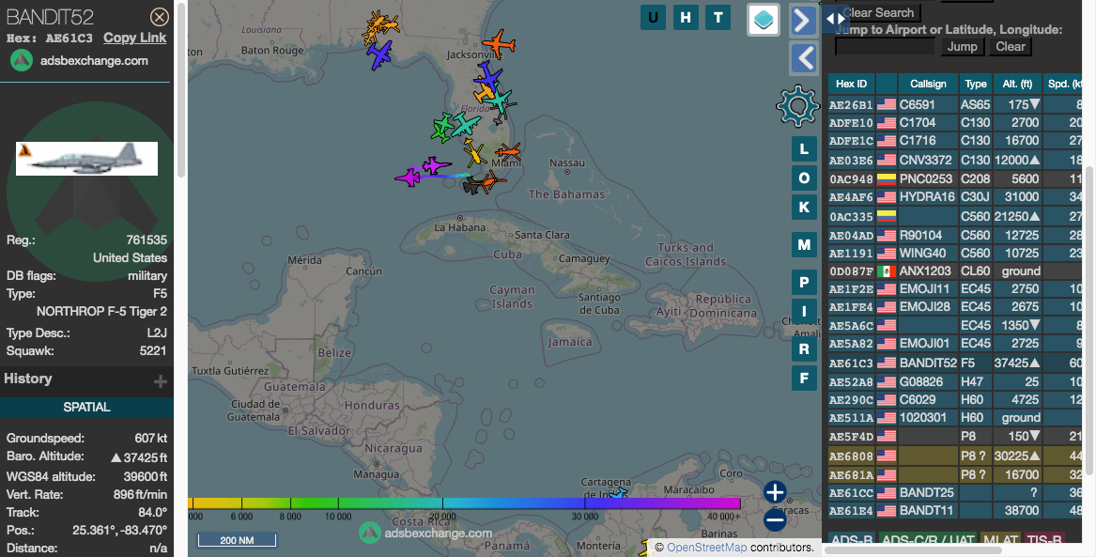Click the Copy Link link
1096x557 pixels.
click(135, 38)
